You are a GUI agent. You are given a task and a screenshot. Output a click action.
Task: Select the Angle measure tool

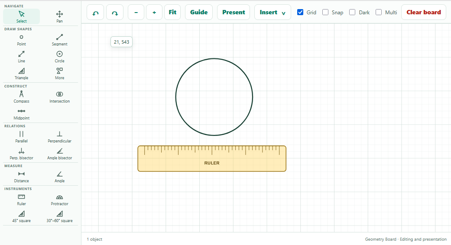coord(59,177)
